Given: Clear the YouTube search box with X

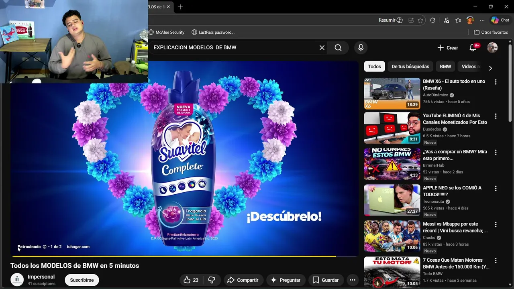Looking at the screenshot, I should [322, 48].
